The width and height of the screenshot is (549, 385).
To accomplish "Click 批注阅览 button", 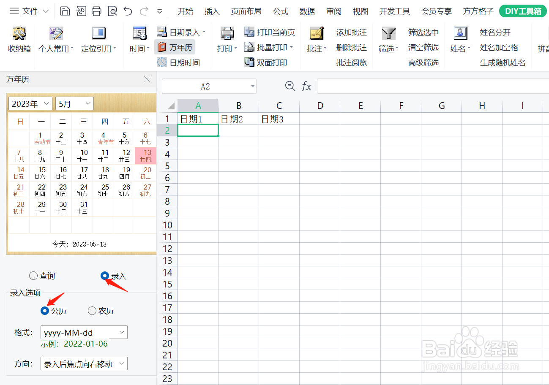I will point(351,62).
